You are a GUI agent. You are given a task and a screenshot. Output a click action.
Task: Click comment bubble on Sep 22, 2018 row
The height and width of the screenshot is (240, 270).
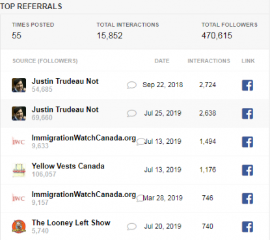pos(131,85)
